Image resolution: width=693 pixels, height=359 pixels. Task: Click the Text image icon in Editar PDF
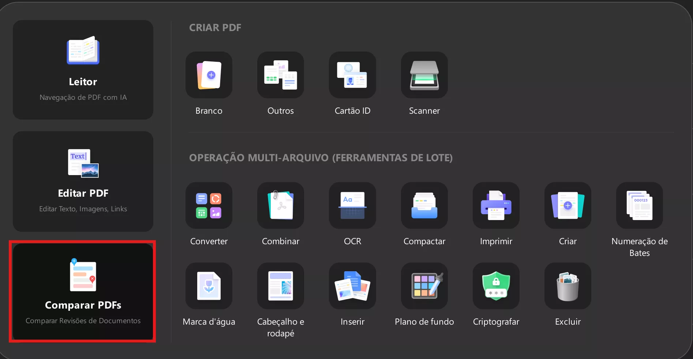(x=83, y=163)
